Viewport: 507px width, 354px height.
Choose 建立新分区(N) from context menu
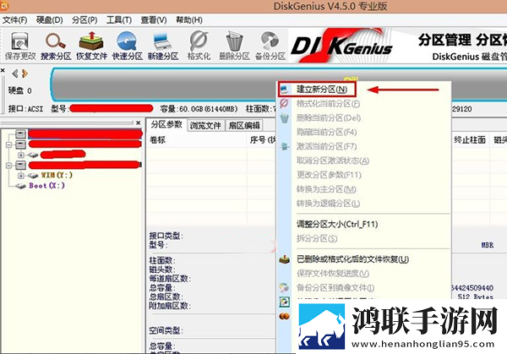(x=322, y=90)
